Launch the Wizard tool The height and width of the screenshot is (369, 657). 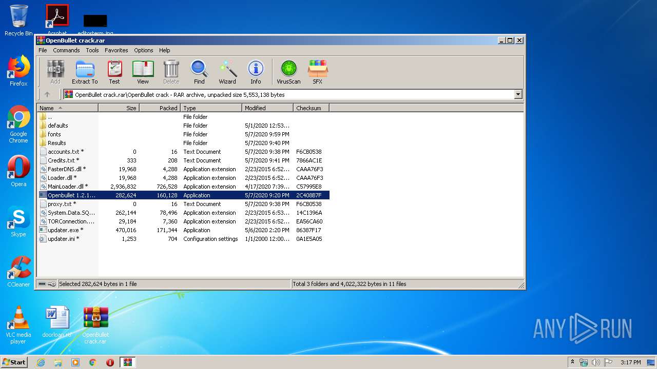pyautogui.click(x=227, y=72)
